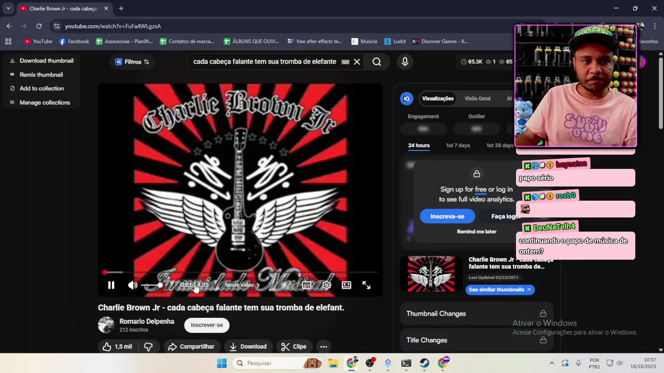Like the video (1,5 mil)
Viewport: 664px width, 373px height.
tap(118, 347)
